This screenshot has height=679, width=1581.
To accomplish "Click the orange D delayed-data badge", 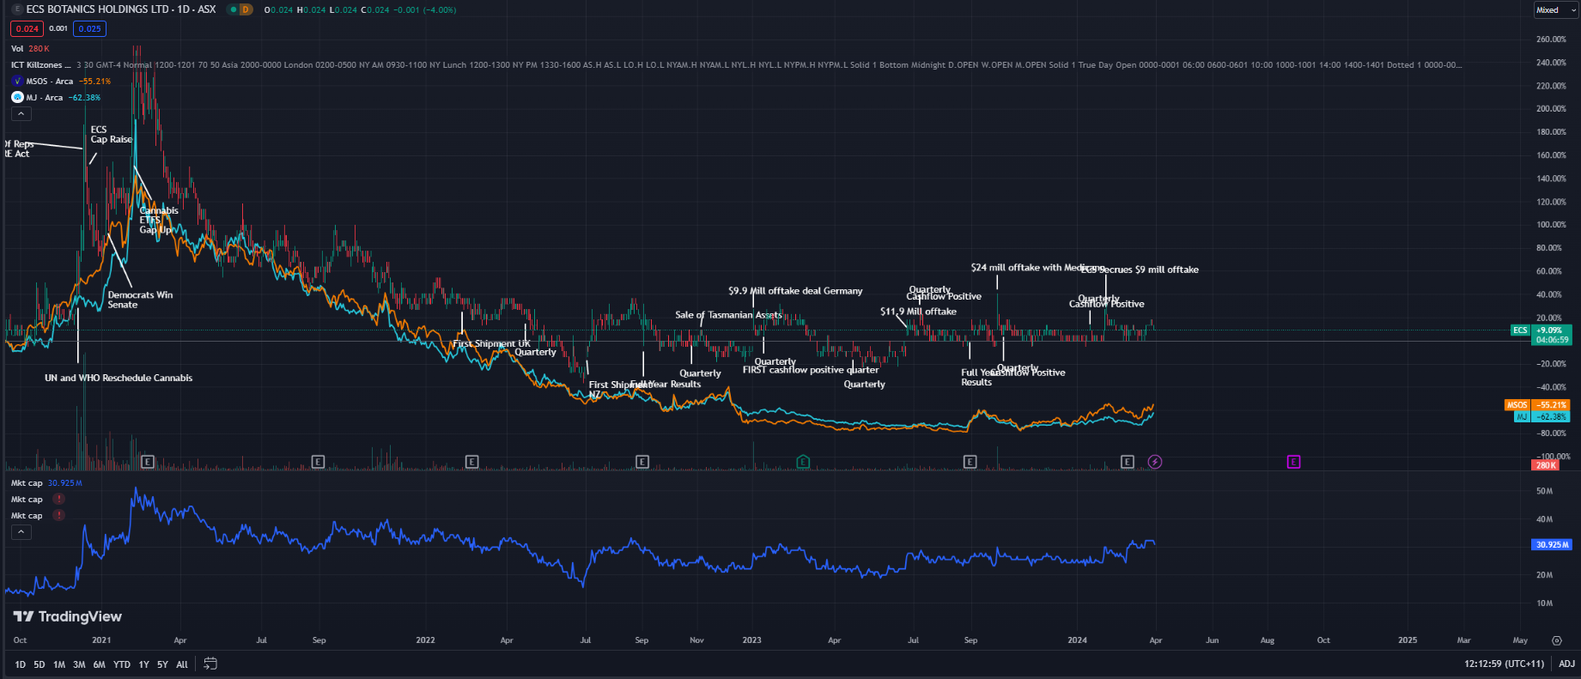I will coord(246,9).
